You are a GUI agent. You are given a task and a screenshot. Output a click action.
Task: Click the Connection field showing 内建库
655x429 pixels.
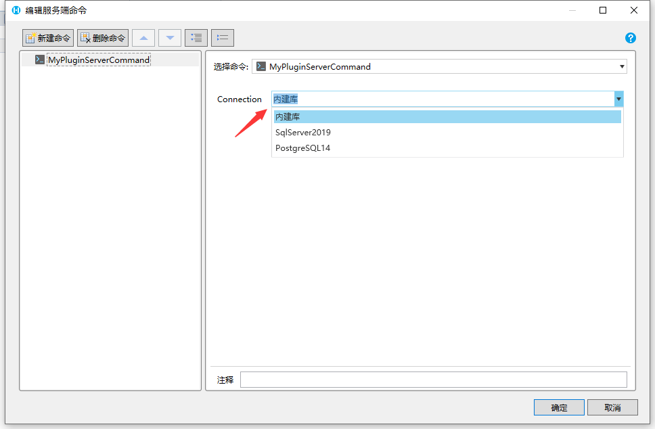[x=443, y=99]
